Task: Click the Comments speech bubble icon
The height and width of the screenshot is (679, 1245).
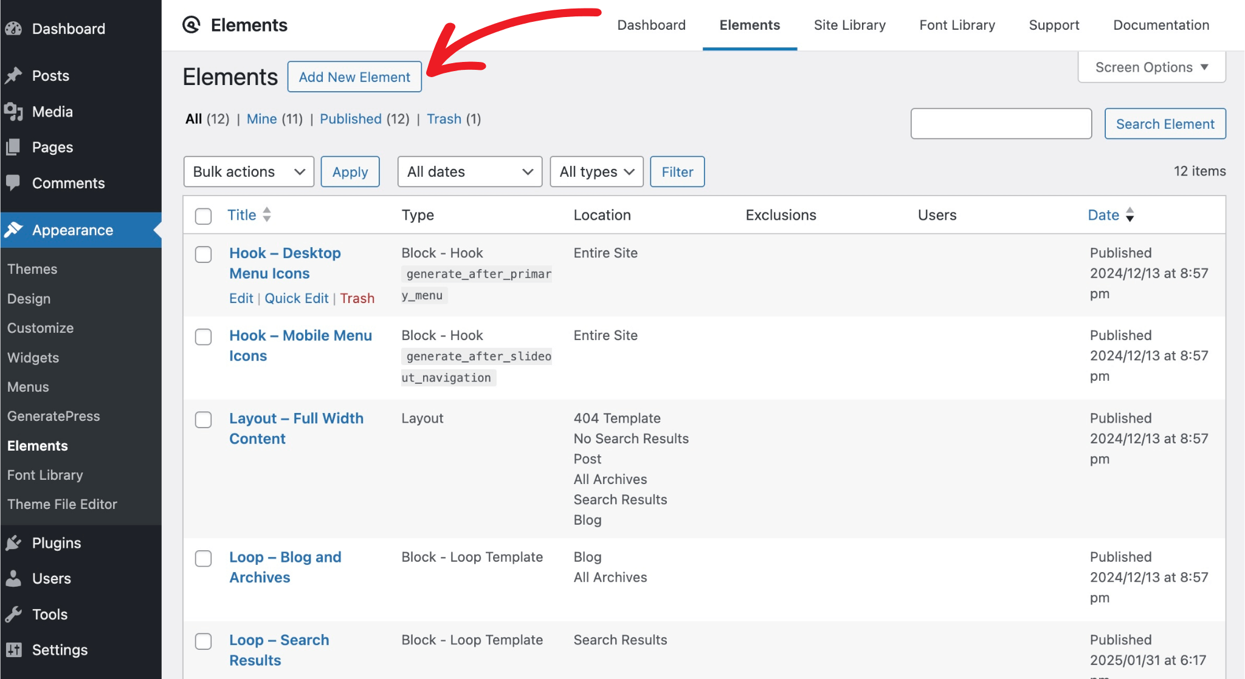Action: click(13, 182)
